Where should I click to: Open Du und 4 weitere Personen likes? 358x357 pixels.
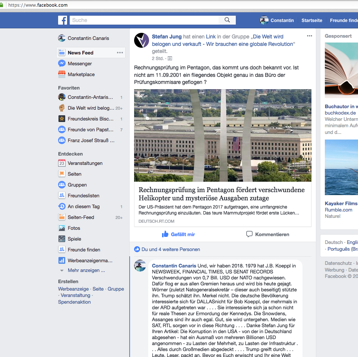click(171, 249)
